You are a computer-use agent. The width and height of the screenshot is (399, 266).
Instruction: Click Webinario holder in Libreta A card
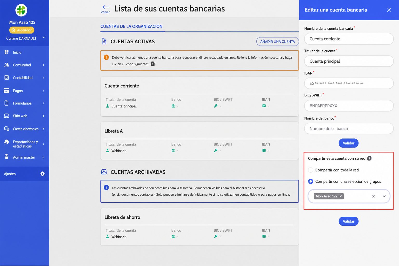[119, 151]
